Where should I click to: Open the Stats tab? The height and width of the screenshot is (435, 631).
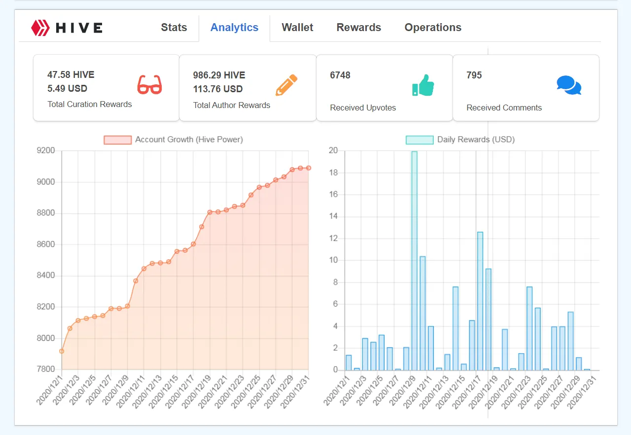tap(174, 28)
